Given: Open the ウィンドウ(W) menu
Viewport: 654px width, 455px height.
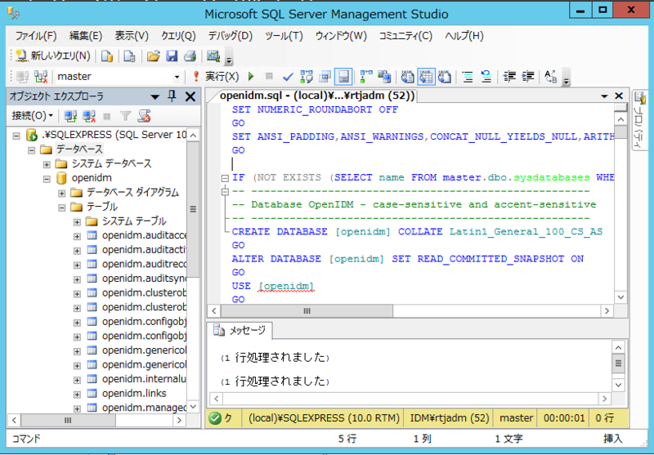Looking at the screenshot, I should [x=341, y=36].
